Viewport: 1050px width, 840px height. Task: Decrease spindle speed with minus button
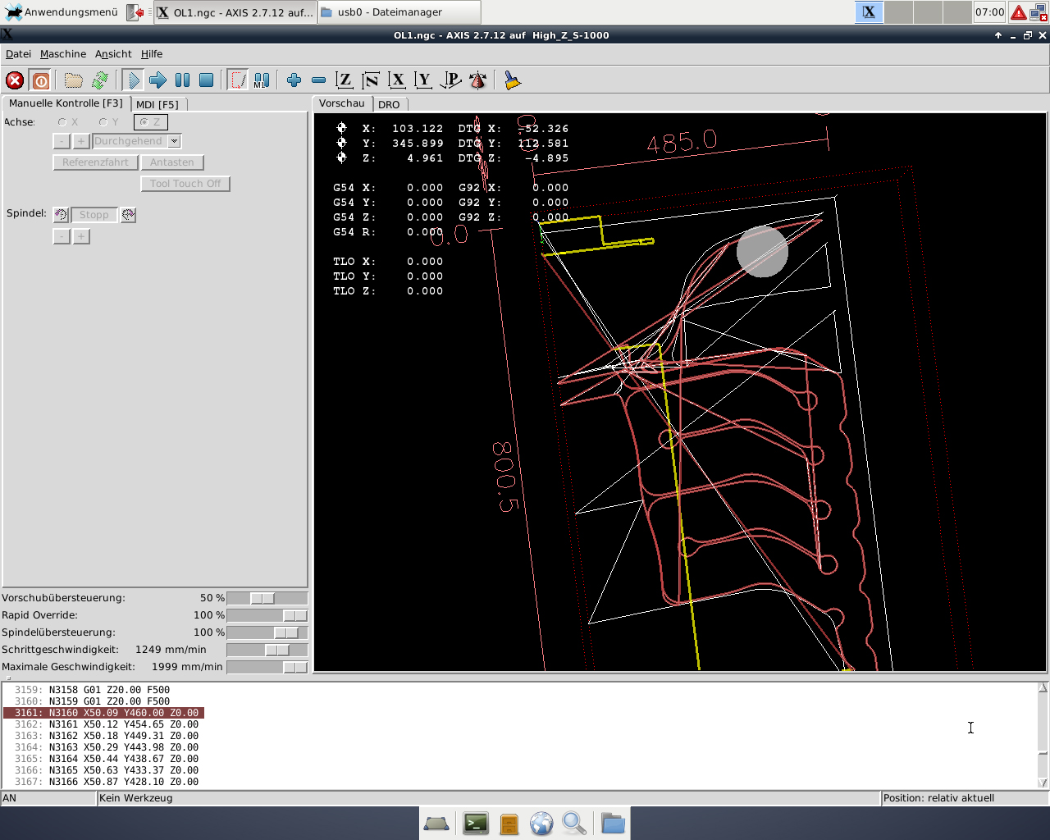tap(62, 236)
